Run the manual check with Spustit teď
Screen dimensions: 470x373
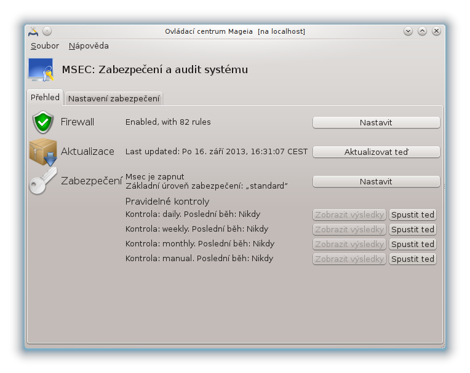click(x=412, y=259)
